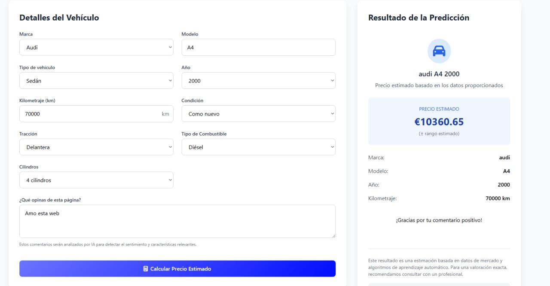The height and width of the screenshot is (286, 550).
Task: Click the calculator icon in Calcular button
Action: (146, 269)
